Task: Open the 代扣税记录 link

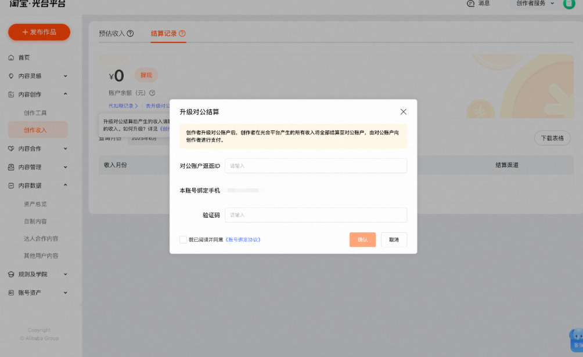Action: click(x=123, y=106)
